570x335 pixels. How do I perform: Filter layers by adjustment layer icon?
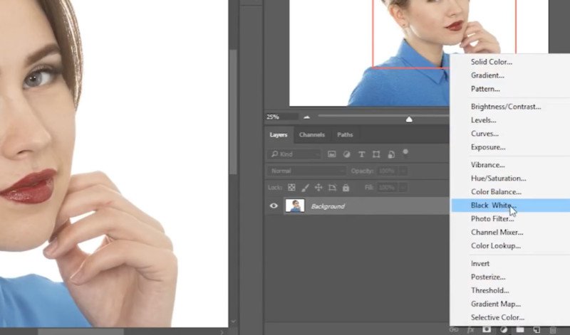click(x=347, y=154)
